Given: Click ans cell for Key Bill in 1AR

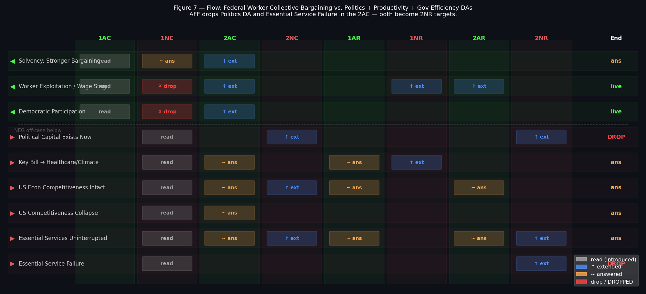Looking at the screenshot, I should pyautogui.click(x=354, y=163).
